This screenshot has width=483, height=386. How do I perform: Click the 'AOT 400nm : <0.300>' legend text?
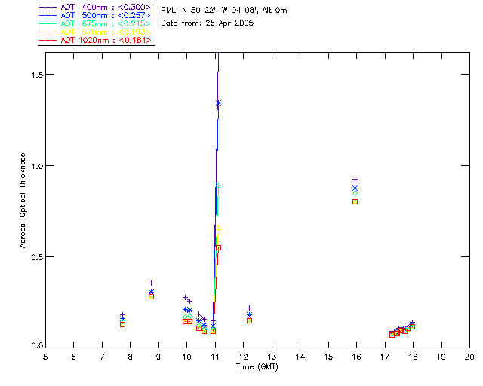point(106,7)
